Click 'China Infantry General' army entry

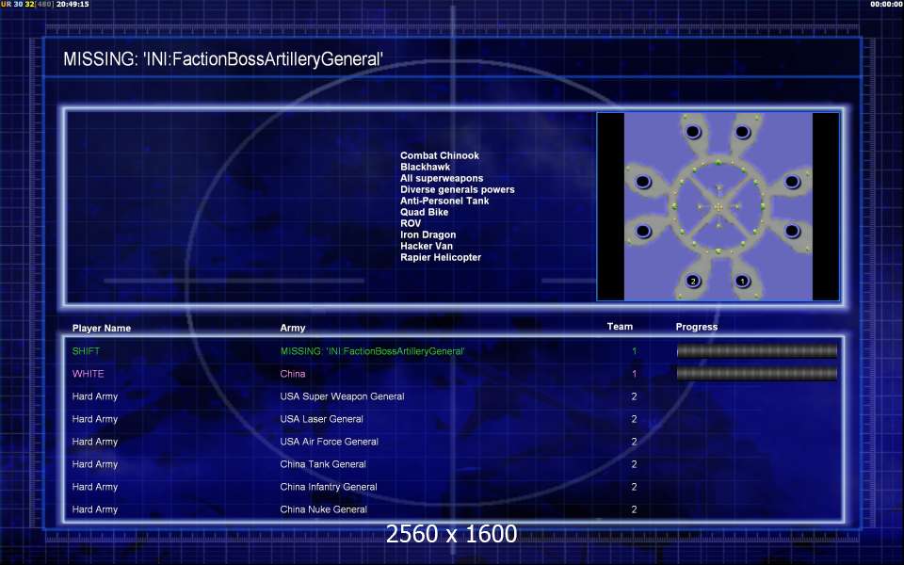coord(328,487)
